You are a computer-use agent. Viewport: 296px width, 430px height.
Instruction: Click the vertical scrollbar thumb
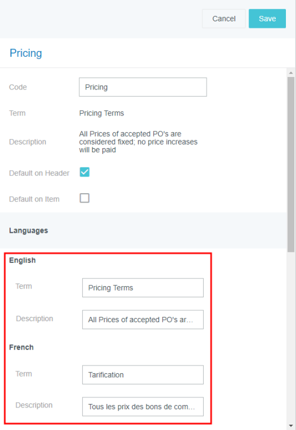[x=291, y=165]
